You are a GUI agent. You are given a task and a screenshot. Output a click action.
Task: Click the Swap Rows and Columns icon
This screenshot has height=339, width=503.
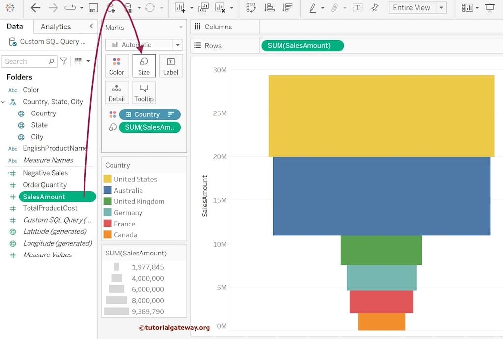(x=251, y=8)
